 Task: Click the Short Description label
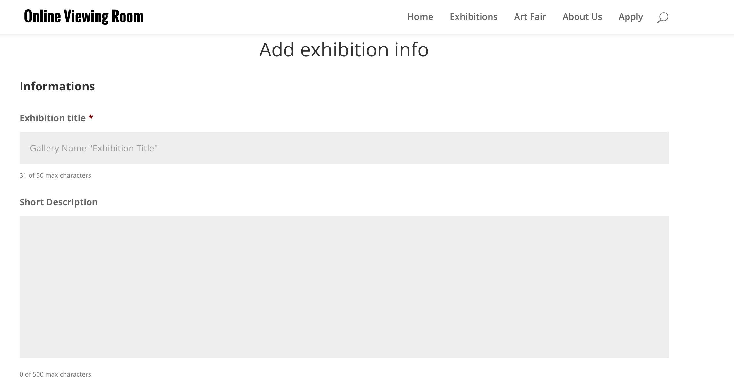point(58,202)
